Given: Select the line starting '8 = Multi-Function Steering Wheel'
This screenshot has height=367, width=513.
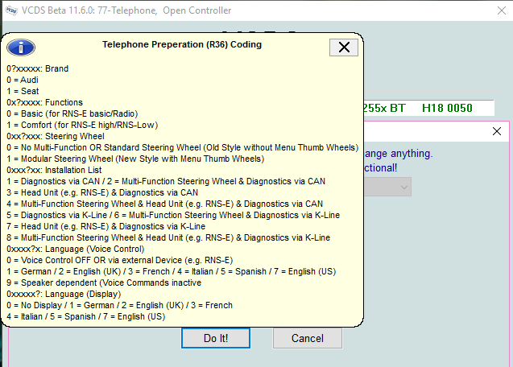Looking at the screenshot, I should (x=168, y=237).
